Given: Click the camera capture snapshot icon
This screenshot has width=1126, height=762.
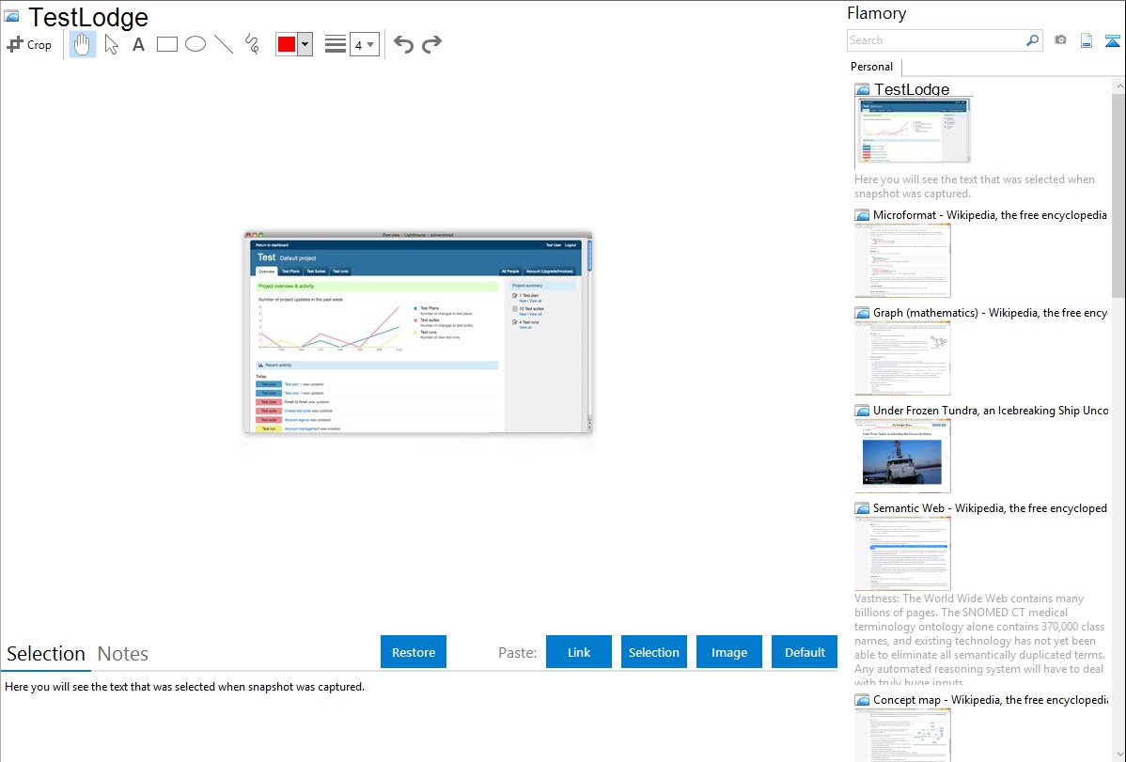Looking at the screenshot, I should pyautogui.click(x=1060, y=40).
